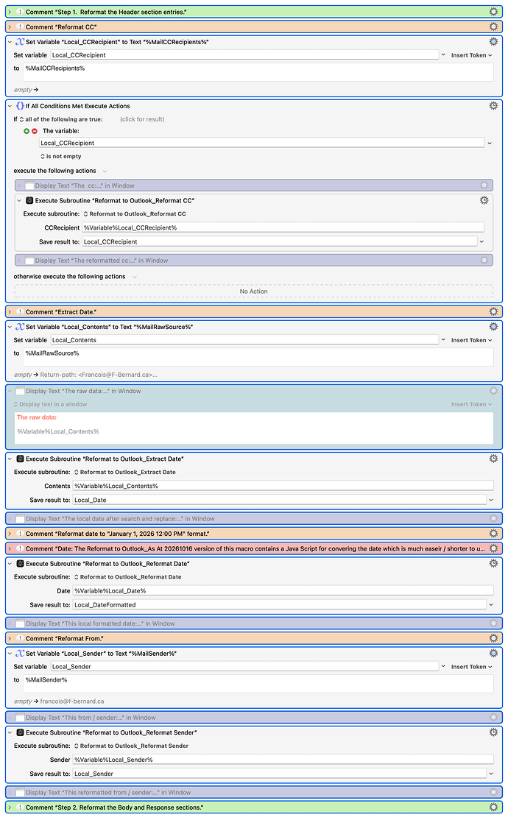Remove the condition with the red minus button
Screen dimensions: 508x820
click(x=35, y=131)
